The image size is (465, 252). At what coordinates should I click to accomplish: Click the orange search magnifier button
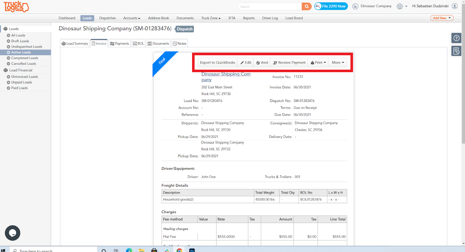(307, 6)
